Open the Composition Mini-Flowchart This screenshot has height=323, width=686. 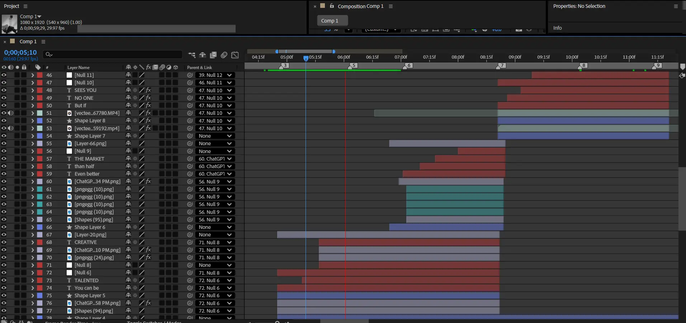pos(192,55)
